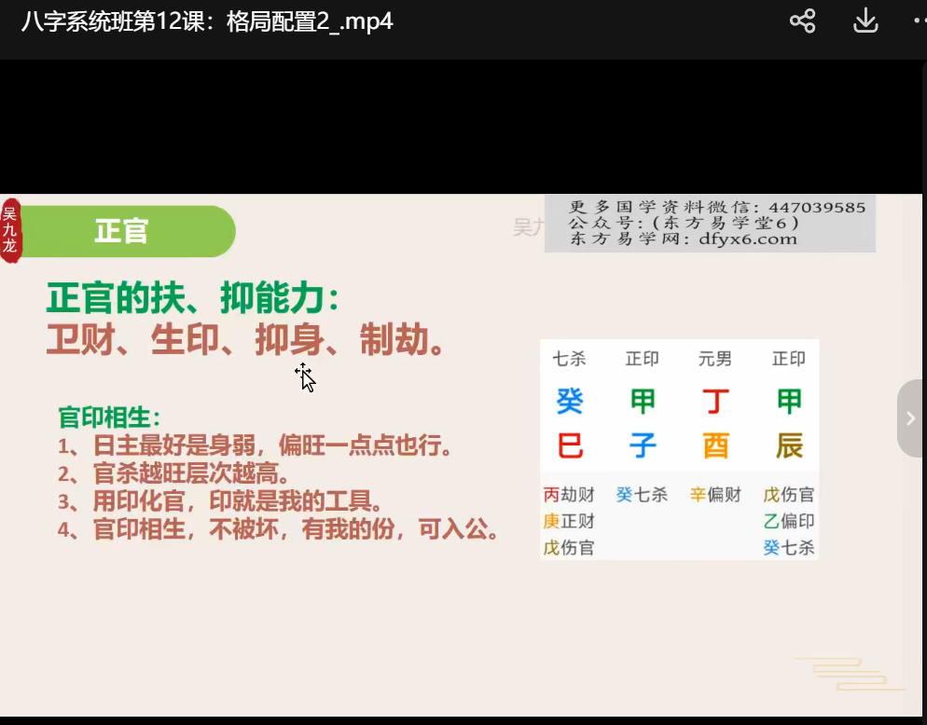Click the green 正官 header label

122,231
